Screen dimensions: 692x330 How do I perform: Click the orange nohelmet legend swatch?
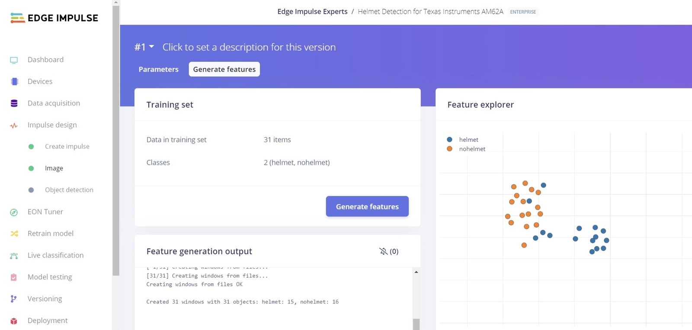point(449,149)
